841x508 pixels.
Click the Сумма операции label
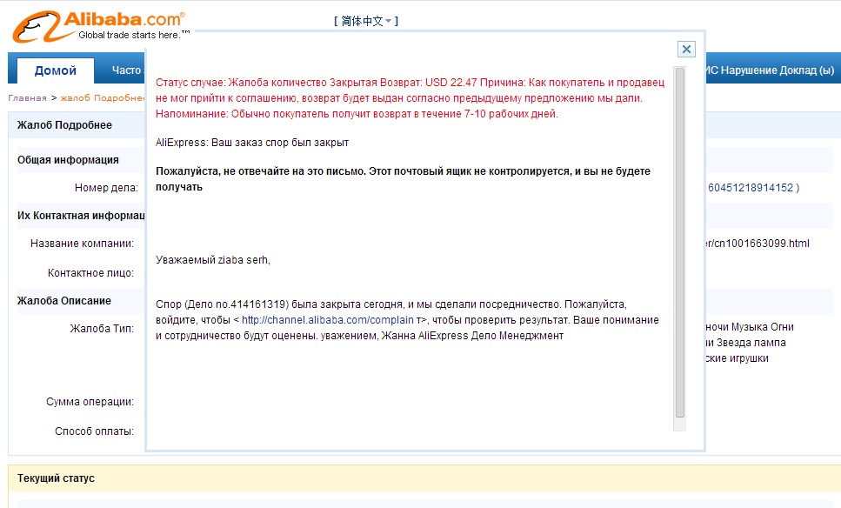(x=90, y=402)
